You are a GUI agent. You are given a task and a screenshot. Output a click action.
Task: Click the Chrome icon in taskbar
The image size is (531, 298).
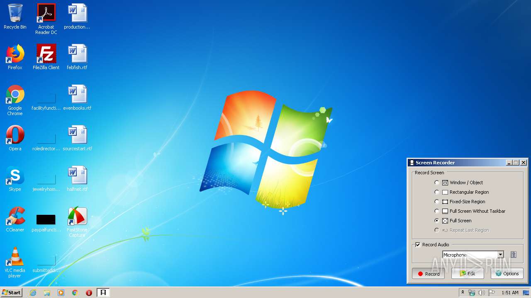pos(75,293)
